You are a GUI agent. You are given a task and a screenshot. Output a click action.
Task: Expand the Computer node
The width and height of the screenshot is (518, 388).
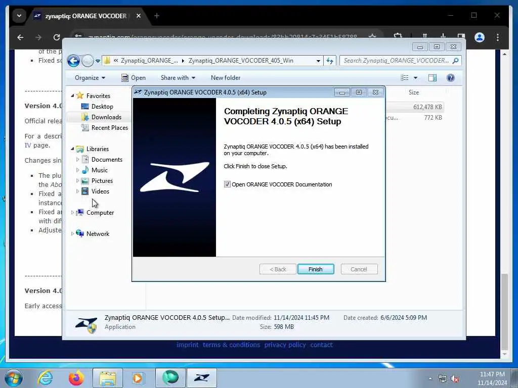tap(72, 213)
